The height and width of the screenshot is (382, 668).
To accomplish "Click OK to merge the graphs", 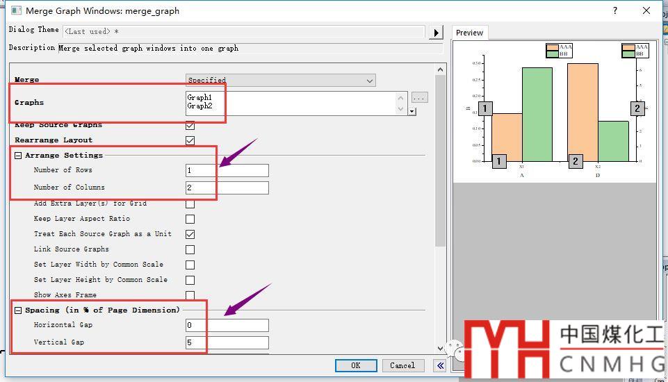I will [x=356, y=365].
